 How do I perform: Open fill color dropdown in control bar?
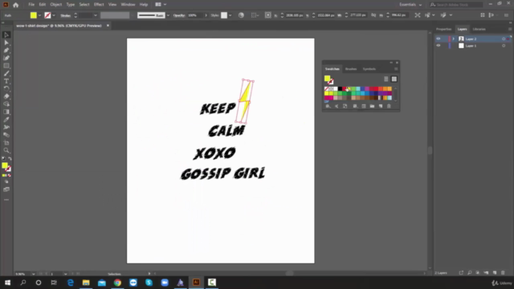pyautogui.click(x=39, y=15)
